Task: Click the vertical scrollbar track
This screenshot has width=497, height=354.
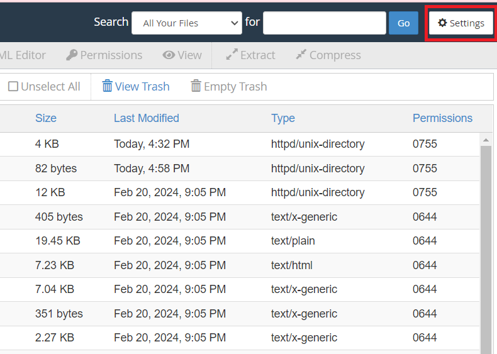Action: (486, 252)
